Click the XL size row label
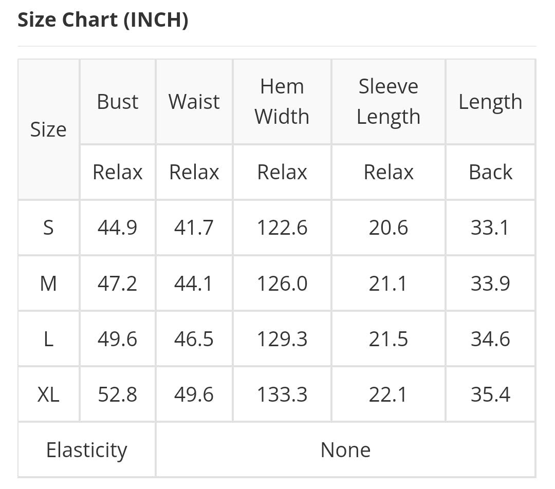 pyautogui.click(x=48, y=394)
